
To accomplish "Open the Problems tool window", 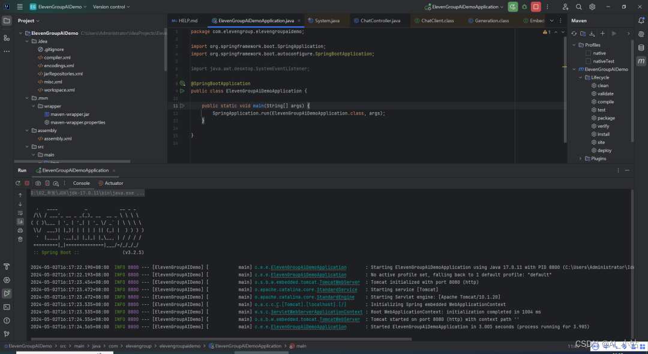I will (x=7, y=320).
